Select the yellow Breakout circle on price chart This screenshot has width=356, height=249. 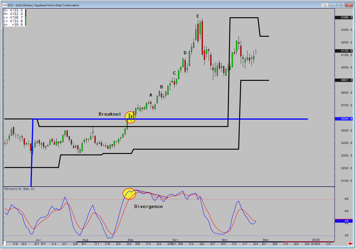(130, 117)
